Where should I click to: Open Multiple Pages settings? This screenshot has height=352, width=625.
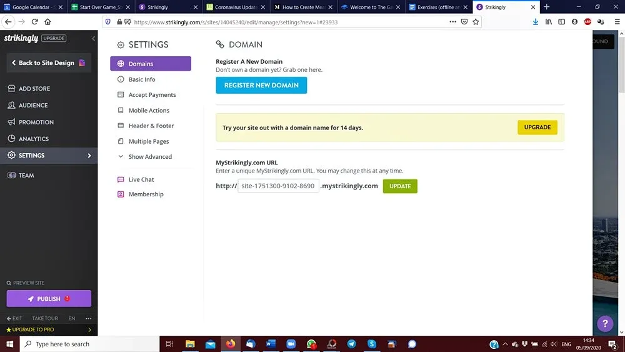(149, 141)
